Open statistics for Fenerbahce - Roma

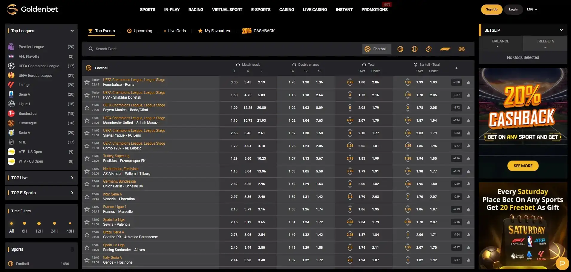(469, 82)
